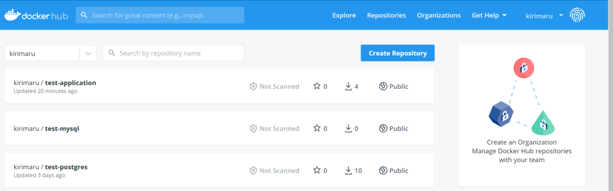Image resolution: width=613 pixels, height=191 pixels.
Task: Click chevron arrow of namespace selector
Action: 88,53
